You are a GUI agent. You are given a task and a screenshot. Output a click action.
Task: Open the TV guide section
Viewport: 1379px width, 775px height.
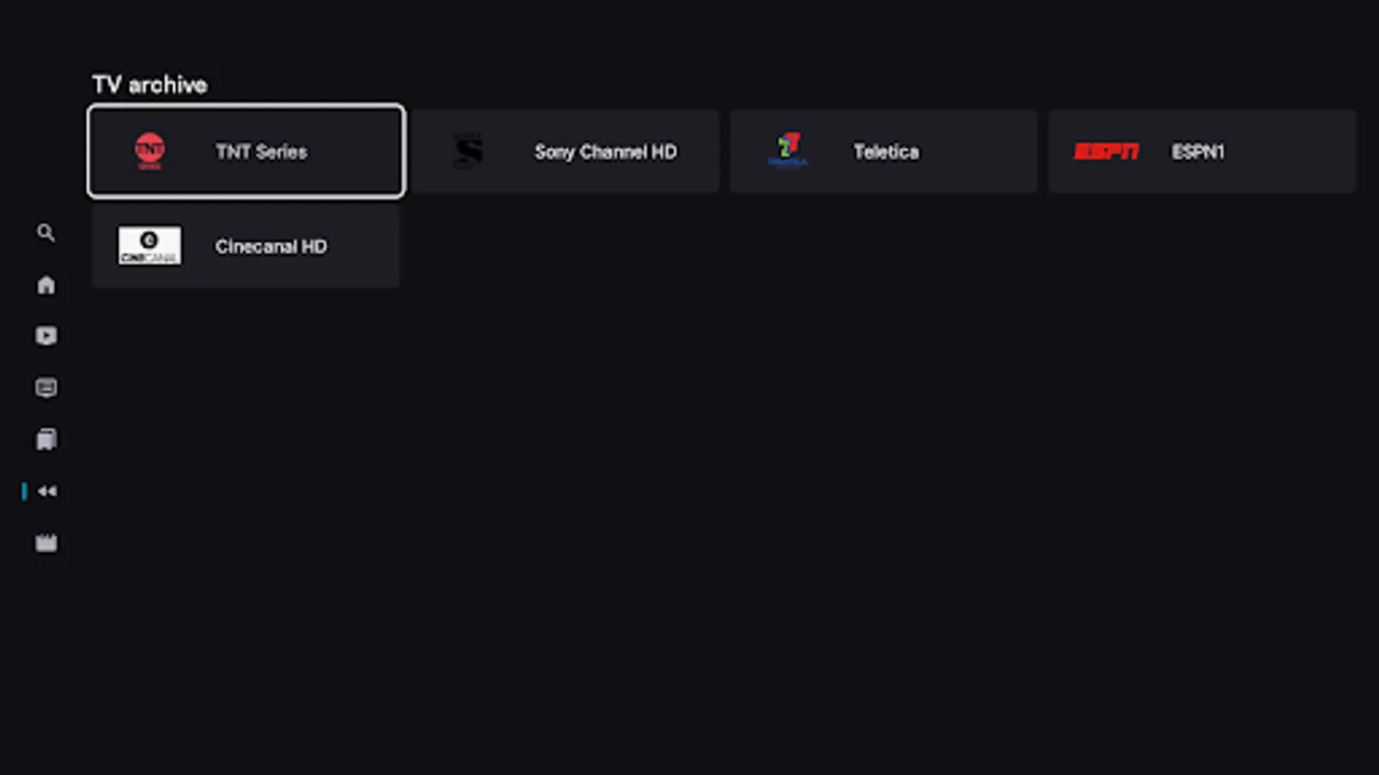pyautogui.click(x=46, y=439)
